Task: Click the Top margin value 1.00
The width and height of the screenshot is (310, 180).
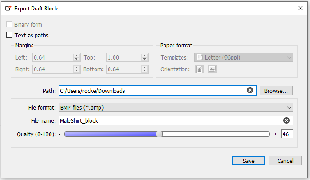Action: [113, 57]
